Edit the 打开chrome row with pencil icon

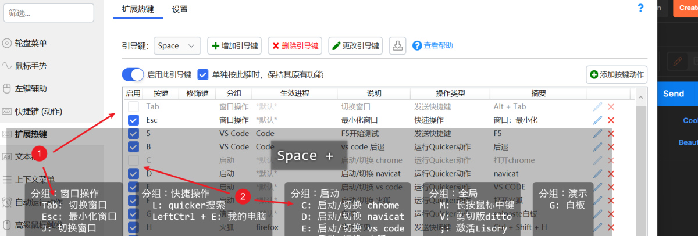(598, 160)
